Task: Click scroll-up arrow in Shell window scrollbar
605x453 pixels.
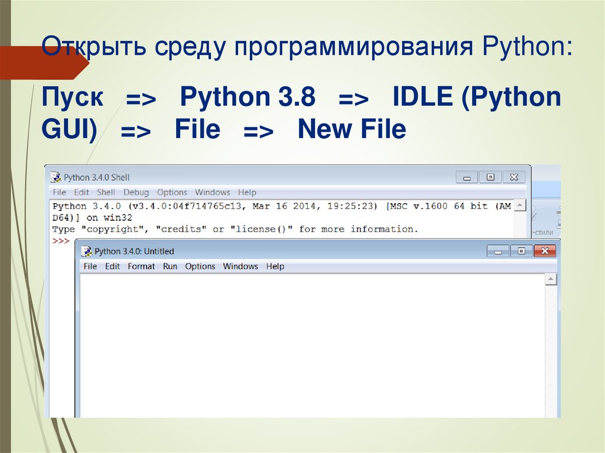Action: (520, 206)
